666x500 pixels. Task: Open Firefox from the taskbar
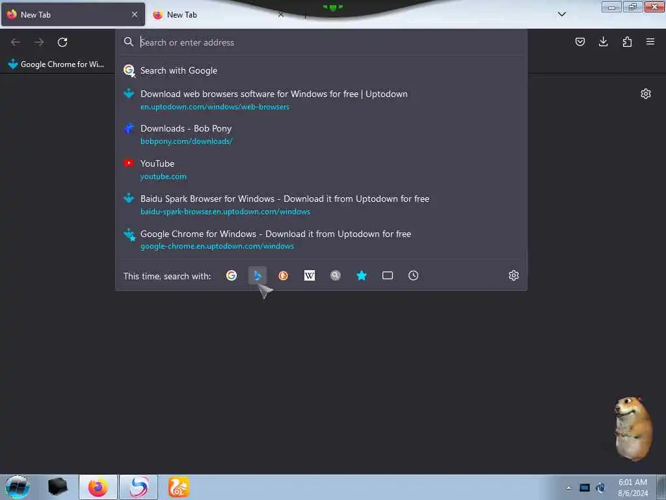98,487
